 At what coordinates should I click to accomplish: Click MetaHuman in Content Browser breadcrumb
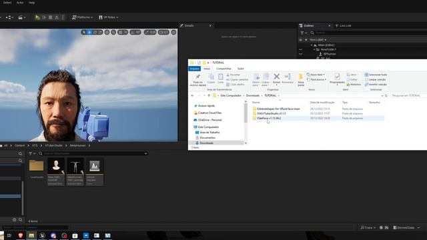tap(77, 145)
